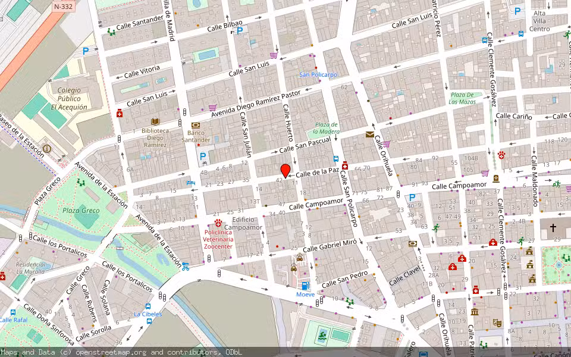Click the Avenida Diego Ramírez Pastor label
The width and height of the screenshot is (571, 357).
pos(256,104)
